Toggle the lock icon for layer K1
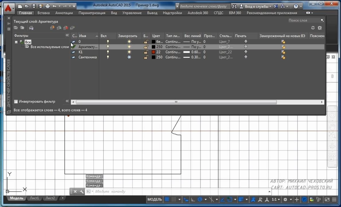The width and height of the screenshot is (341, 207). click(x=146, y=52)
